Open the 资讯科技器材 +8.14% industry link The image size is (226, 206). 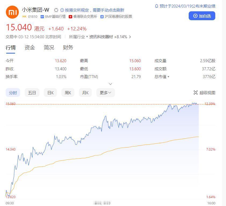[108, 37]
